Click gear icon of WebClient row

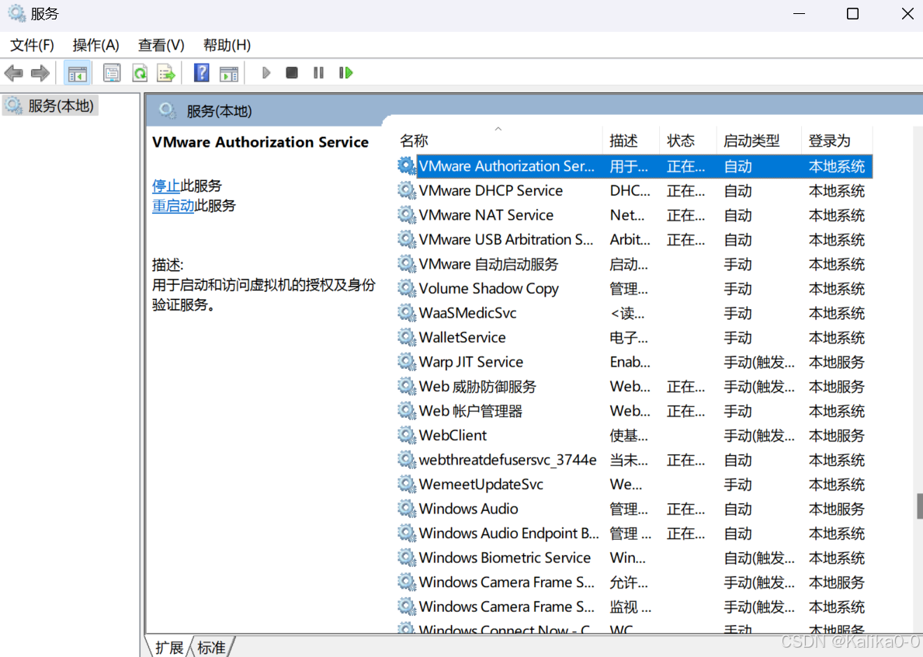[406, 435]
